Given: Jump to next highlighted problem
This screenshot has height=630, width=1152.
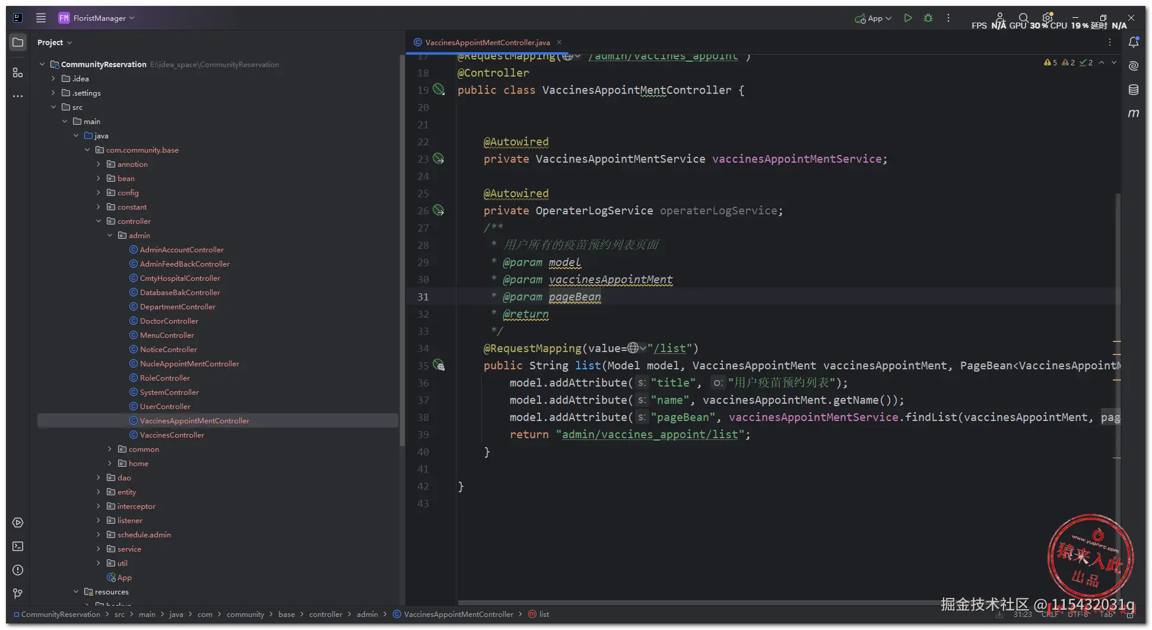Looking at the screenshot, I should pos(1114,62).
